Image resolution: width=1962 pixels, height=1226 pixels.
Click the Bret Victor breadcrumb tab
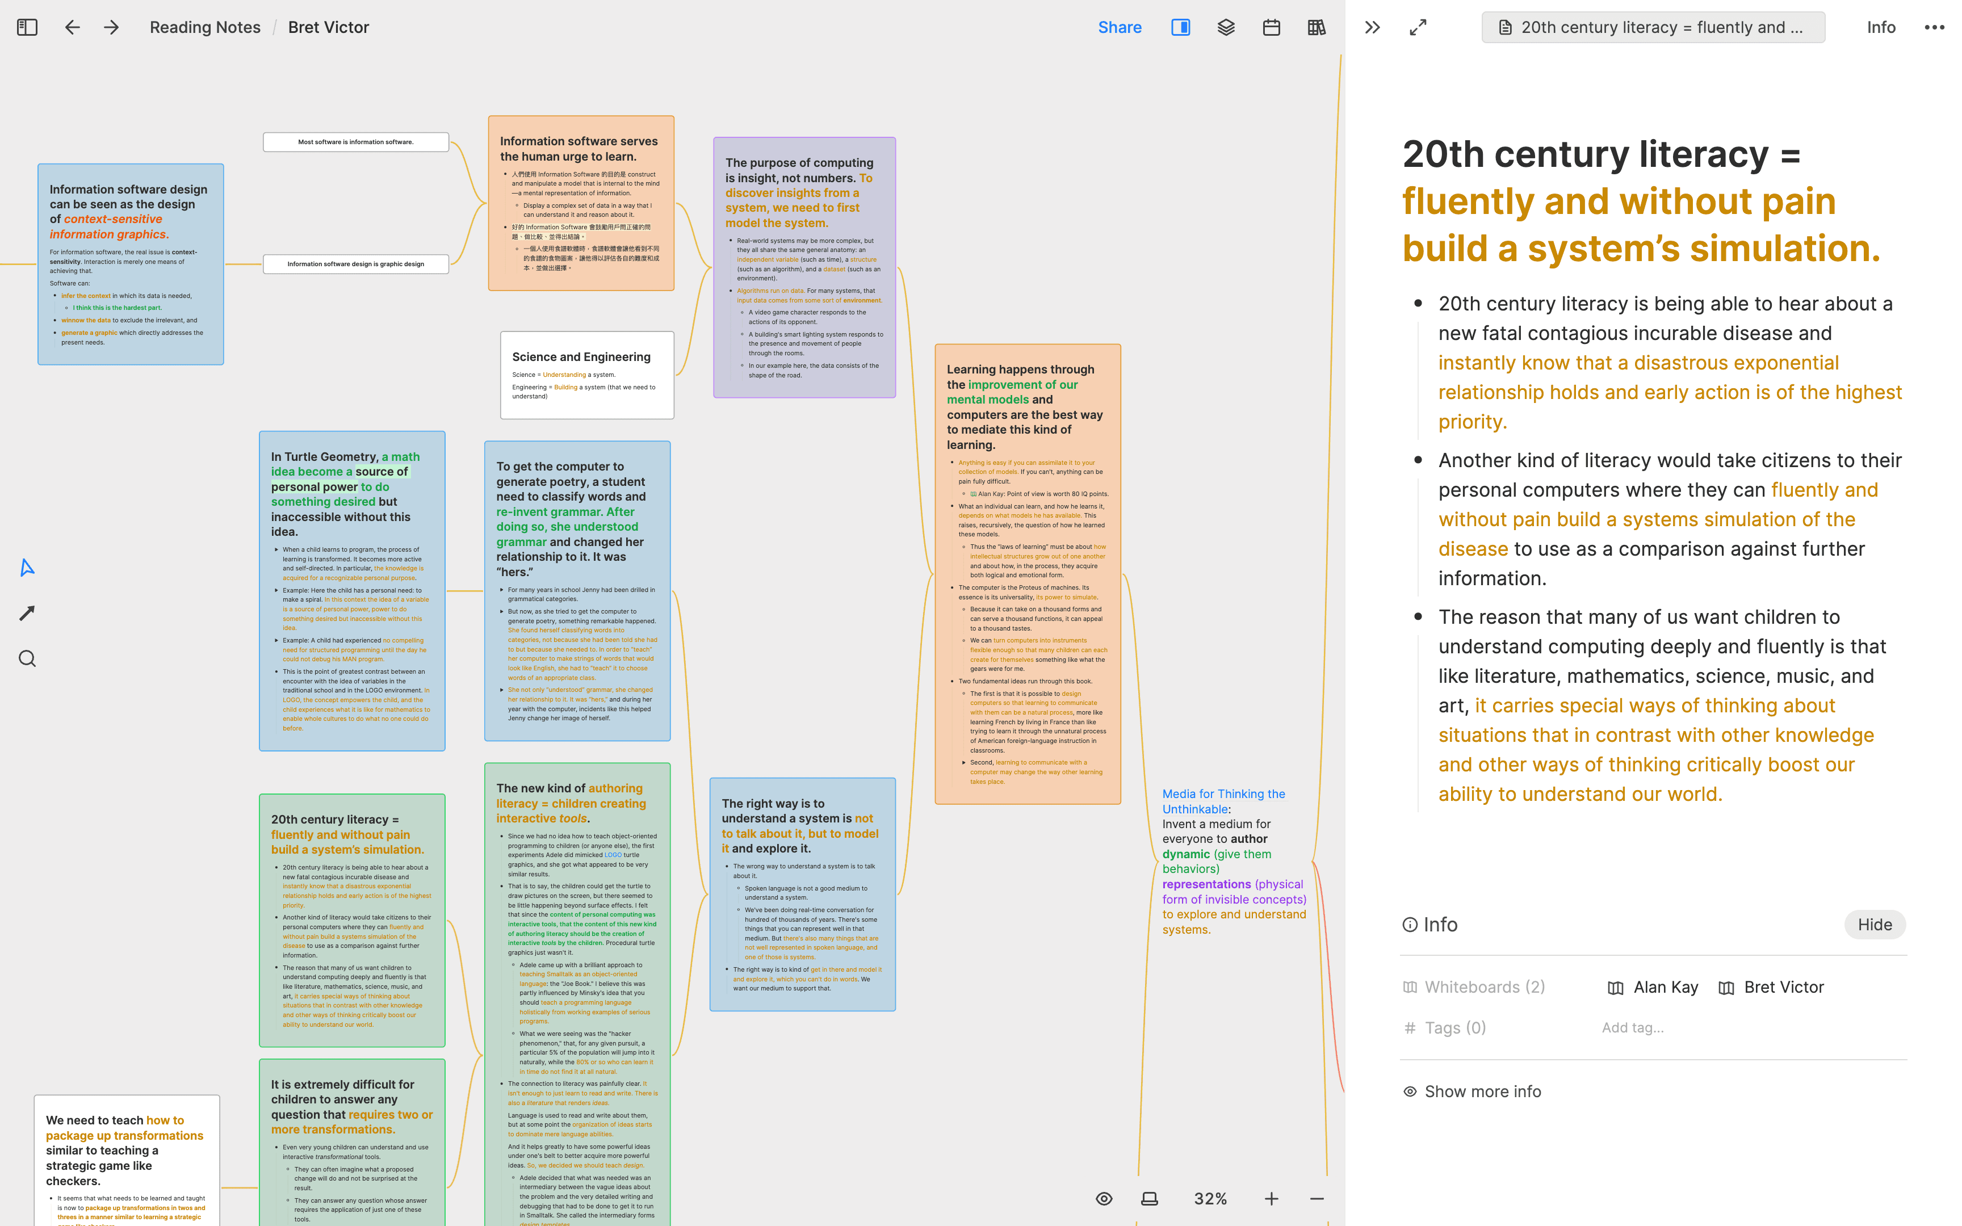pos(330,27)
